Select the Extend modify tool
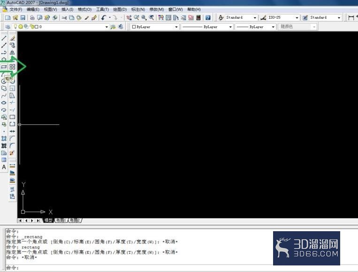 pos(12,110)
